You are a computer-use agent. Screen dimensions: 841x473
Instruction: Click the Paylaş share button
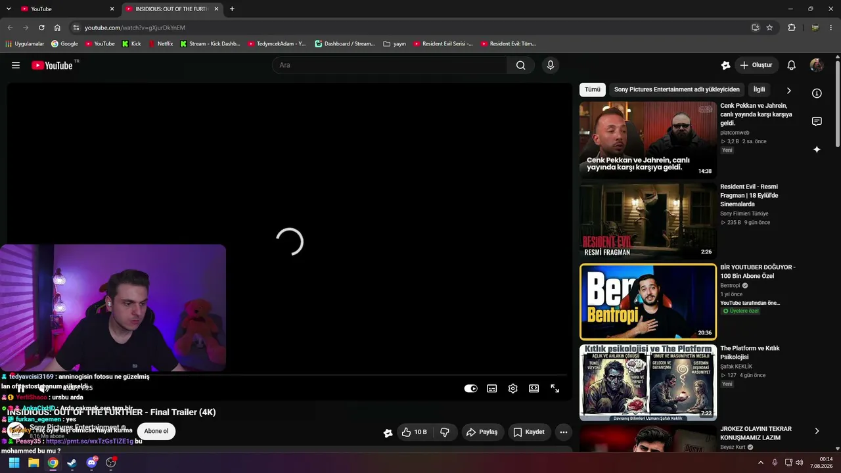482,432
